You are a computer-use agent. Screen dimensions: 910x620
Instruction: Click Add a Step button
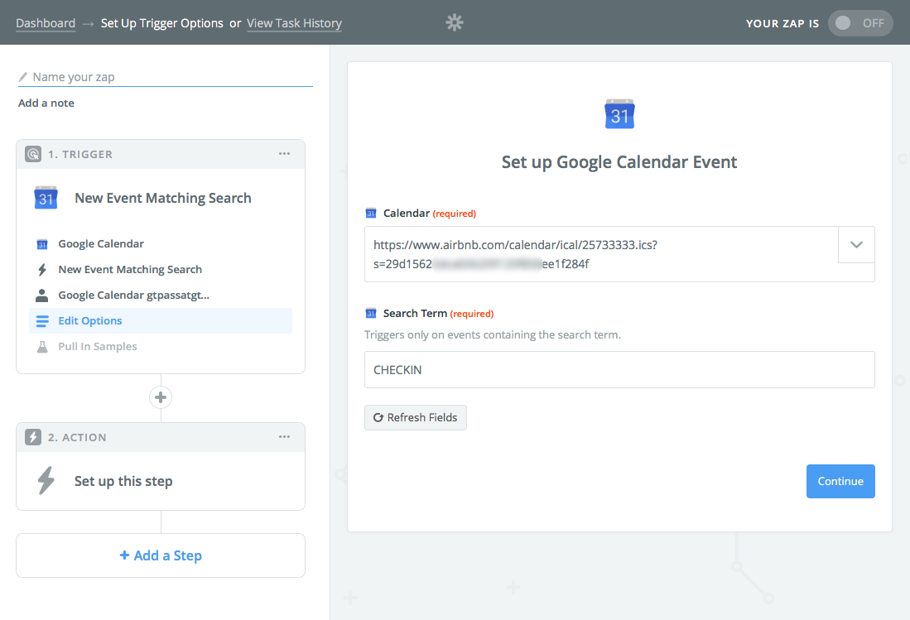161,555
